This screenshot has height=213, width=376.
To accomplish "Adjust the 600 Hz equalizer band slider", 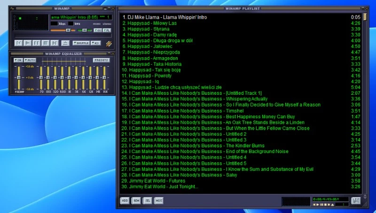I will (x=62, y=78).
